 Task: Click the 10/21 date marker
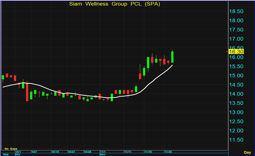point(71,152)
